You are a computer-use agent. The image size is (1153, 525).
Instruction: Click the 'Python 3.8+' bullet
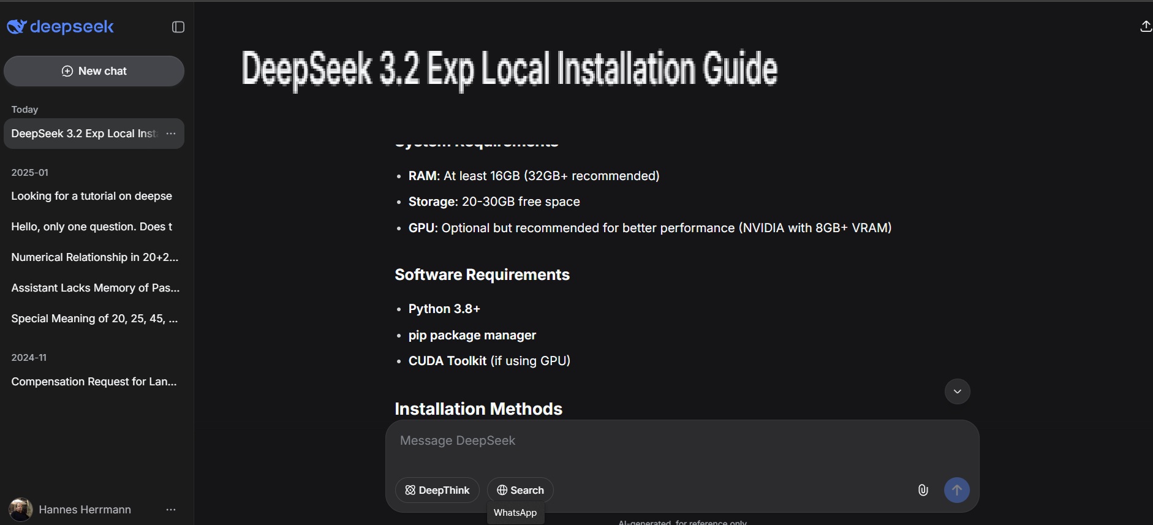click(444, 309)
